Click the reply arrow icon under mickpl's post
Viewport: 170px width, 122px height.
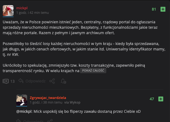click(x=21, y=81)
